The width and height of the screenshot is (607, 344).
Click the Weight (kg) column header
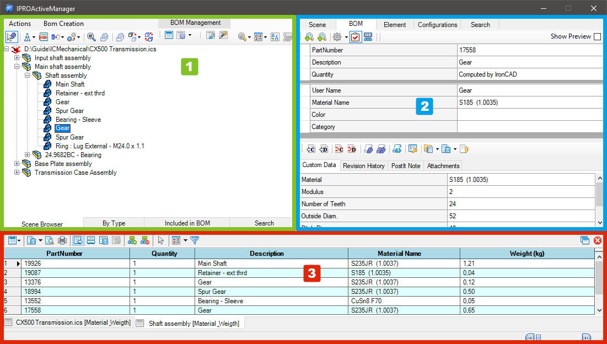coord(527,254)
